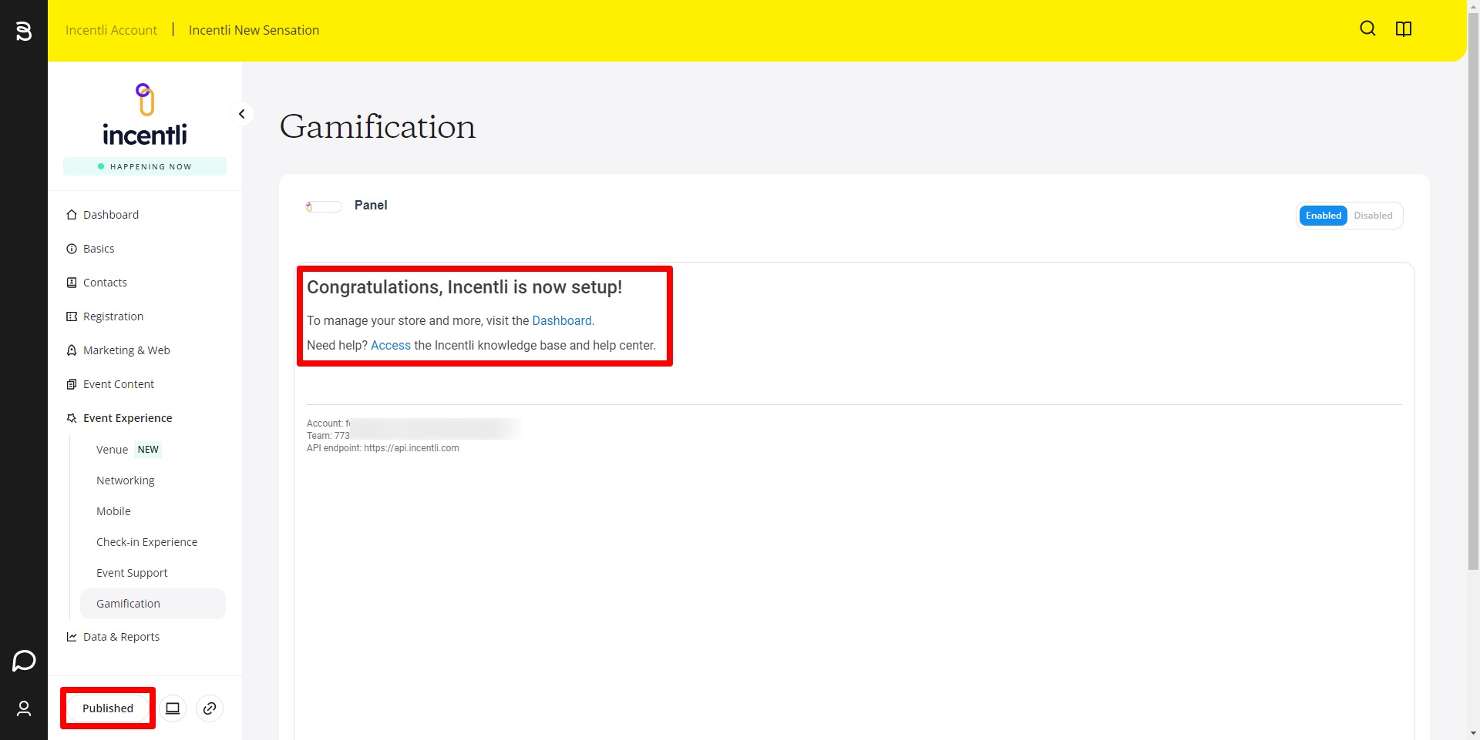Click the incentli event logo

[145, 115]
